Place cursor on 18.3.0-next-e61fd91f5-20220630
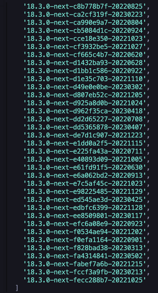This screenshot has width=158, height=293. (85, 167)
